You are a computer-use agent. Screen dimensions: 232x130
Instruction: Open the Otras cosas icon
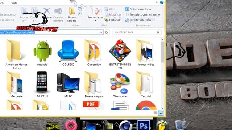click(120, 85)
